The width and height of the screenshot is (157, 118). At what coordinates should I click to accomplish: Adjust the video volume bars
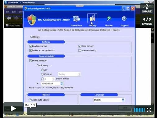[139, 110]
